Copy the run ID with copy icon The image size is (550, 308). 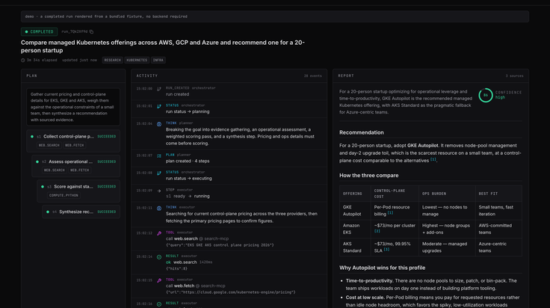pos(91,31)
